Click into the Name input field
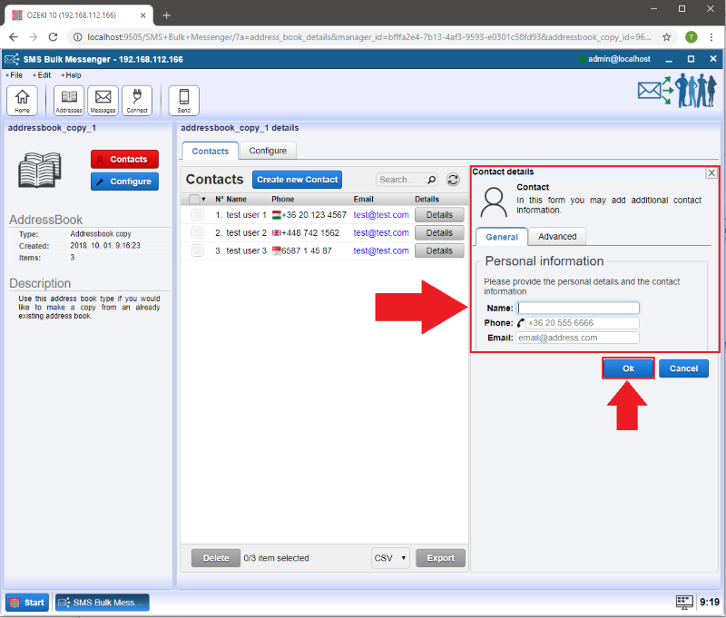The image size is (726, 618). [578, 308]
